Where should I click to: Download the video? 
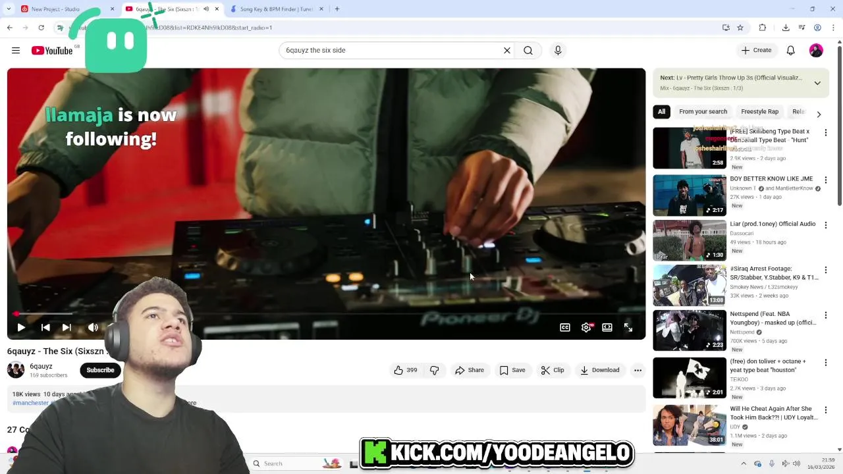[x=600, y=370]
